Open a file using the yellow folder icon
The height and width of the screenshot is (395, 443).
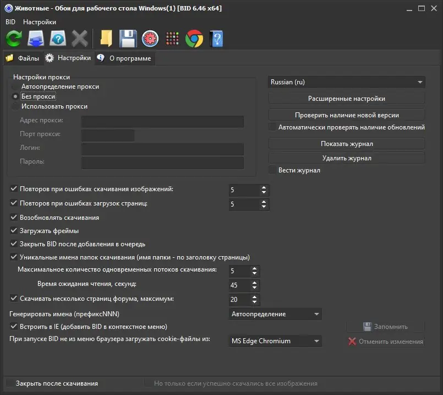pyautogui.click(x=106, y=39)
